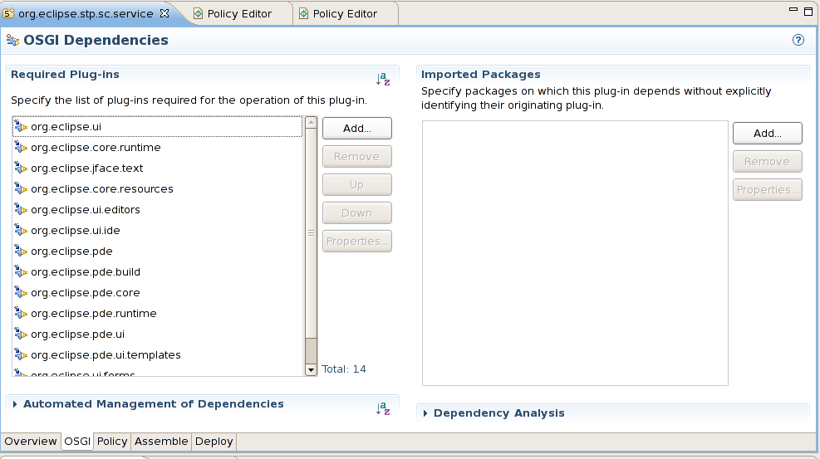
Task: Click the plug-in icon beside org.eclipse.pde.core
Action: tap(21, 292)
